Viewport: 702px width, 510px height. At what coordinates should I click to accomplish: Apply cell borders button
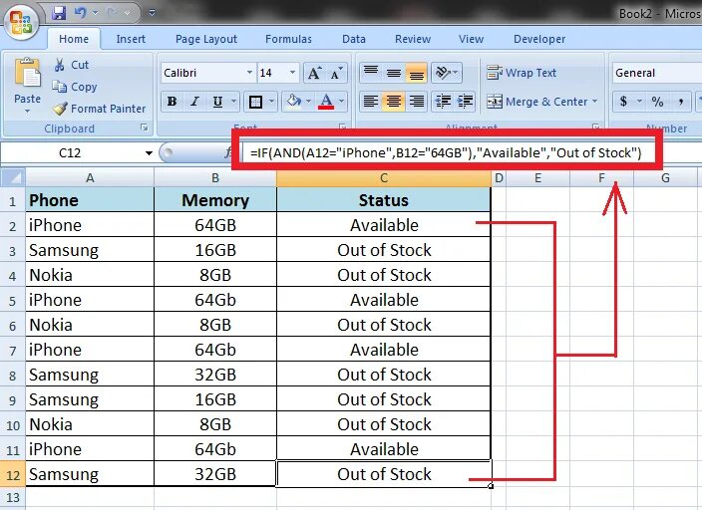[x=255, y=102]
